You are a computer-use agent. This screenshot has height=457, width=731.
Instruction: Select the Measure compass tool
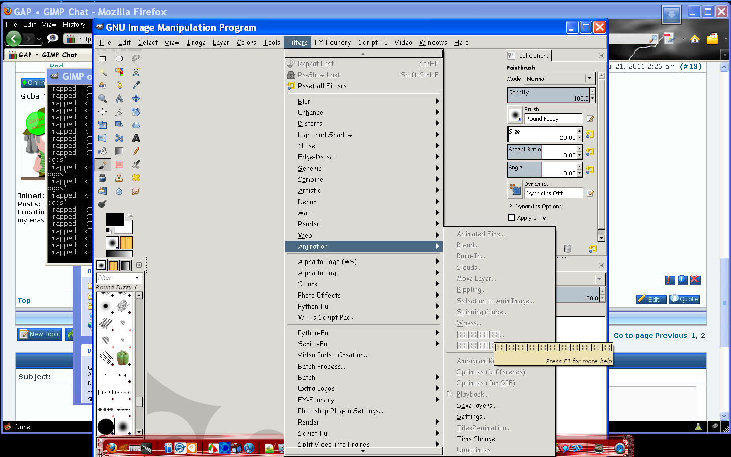coord(119,99)
